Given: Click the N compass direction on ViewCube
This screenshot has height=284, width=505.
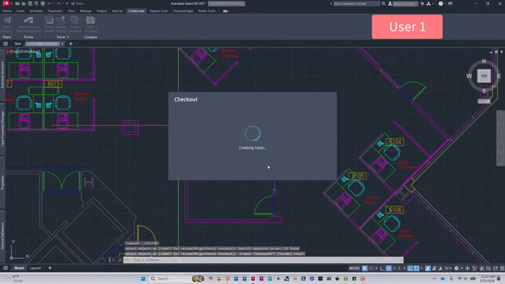Looking at the screenshot, I should 484,61.
